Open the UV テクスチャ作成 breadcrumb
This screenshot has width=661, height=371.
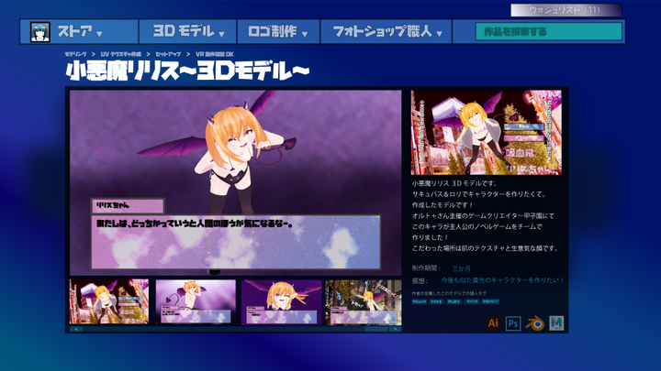120,54
